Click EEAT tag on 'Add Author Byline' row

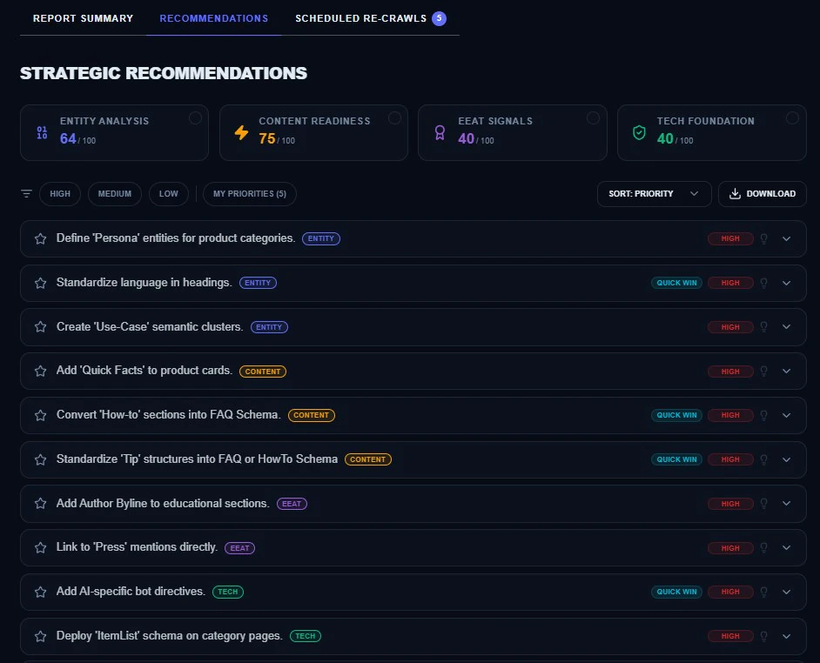pos(292,504)
